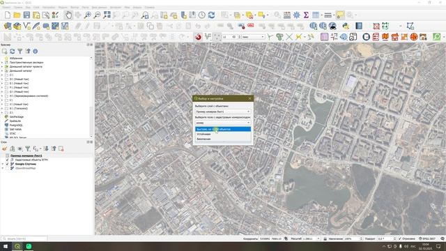
Task: Select SAP HANA in Browser tree
Action: pyautogui.click(x=15, y=130)
